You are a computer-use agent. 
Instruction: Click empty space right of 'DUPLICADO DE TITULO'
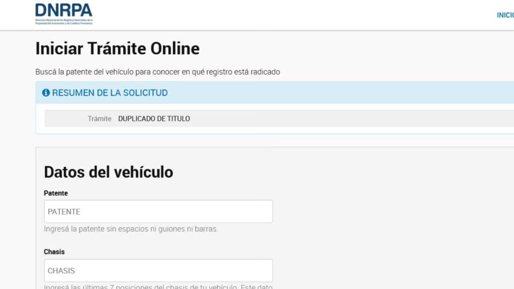tap(351, 119)
